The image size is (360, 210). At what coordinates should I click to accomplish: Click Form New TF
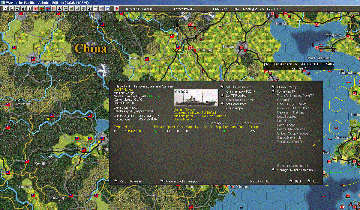pyautogui.click(x=286, y=91)
